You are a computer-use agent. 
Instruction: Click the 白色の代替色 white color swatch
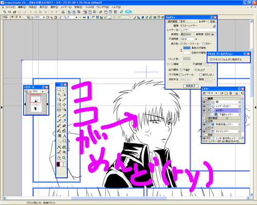coord(187,53)
